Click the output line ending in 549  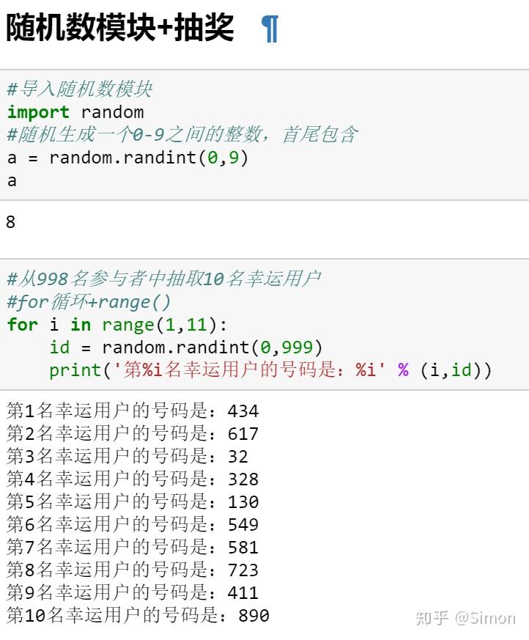pyautogui.click(x=133, y=524)
